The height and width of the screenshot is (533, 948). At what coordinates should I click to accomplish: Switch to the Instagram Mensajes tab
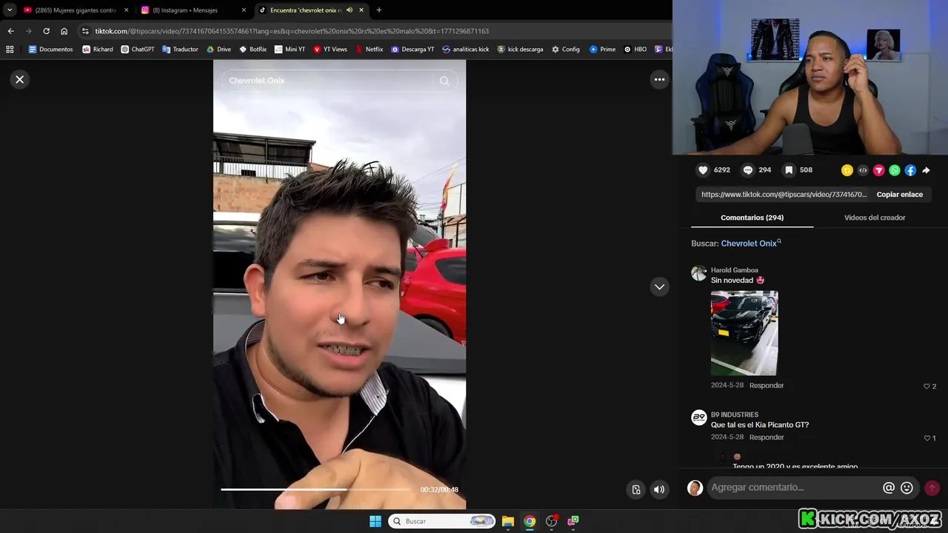pyautogui.click(x=194, y=10)
